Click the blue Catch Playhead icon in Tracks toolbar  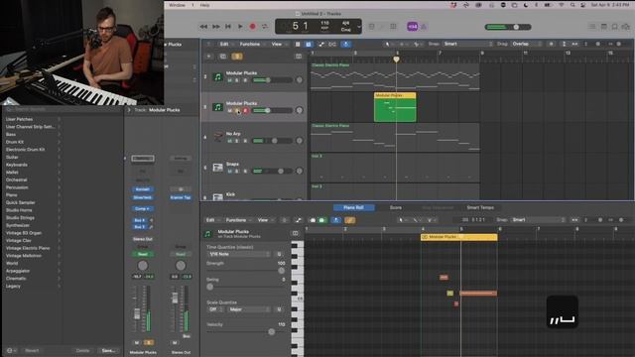[346, 44]
